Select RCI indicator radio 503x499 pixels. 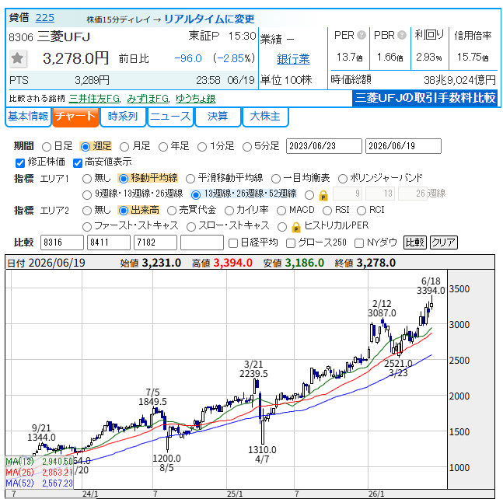coord(362,211)
